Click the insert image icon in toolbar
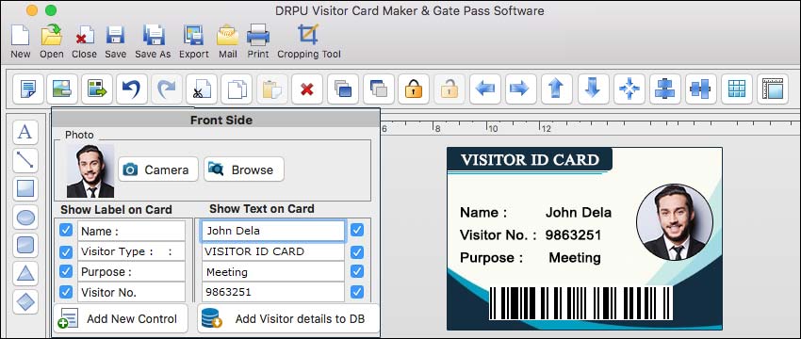The width and height of the screenshot is (801, 339). pos(62,89)
